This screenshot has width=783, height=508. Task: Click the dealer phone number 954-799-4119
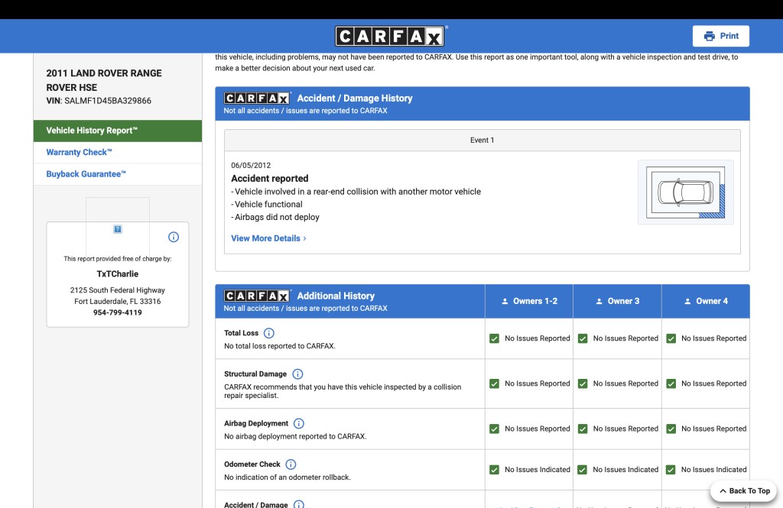tap(117, 312)
